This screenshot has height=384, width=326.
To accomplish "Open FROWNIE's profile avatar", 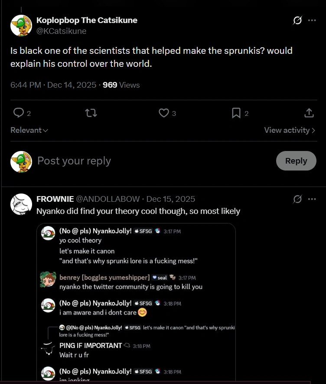I will click(21, 204).
